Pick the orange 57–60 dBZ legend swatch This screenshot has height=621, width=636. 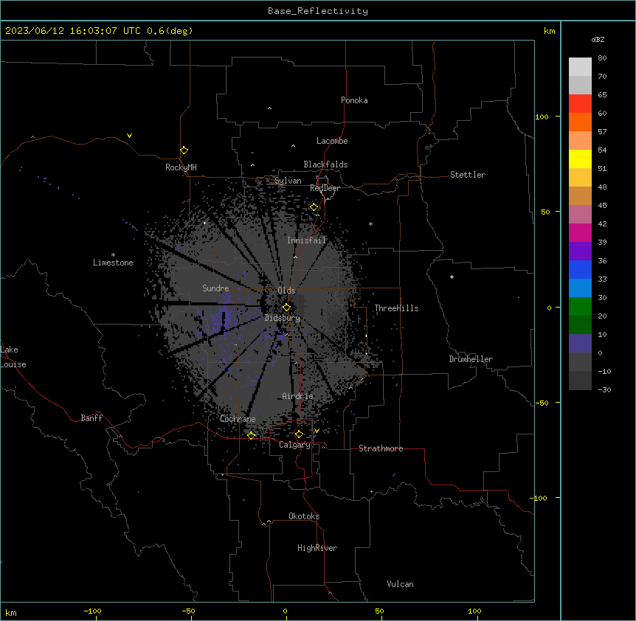(580, 122)
